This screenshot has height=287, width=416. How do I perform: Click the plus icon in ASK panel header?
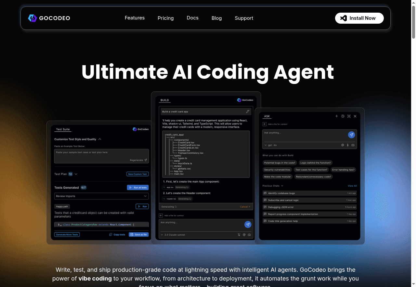pos(337,116)
